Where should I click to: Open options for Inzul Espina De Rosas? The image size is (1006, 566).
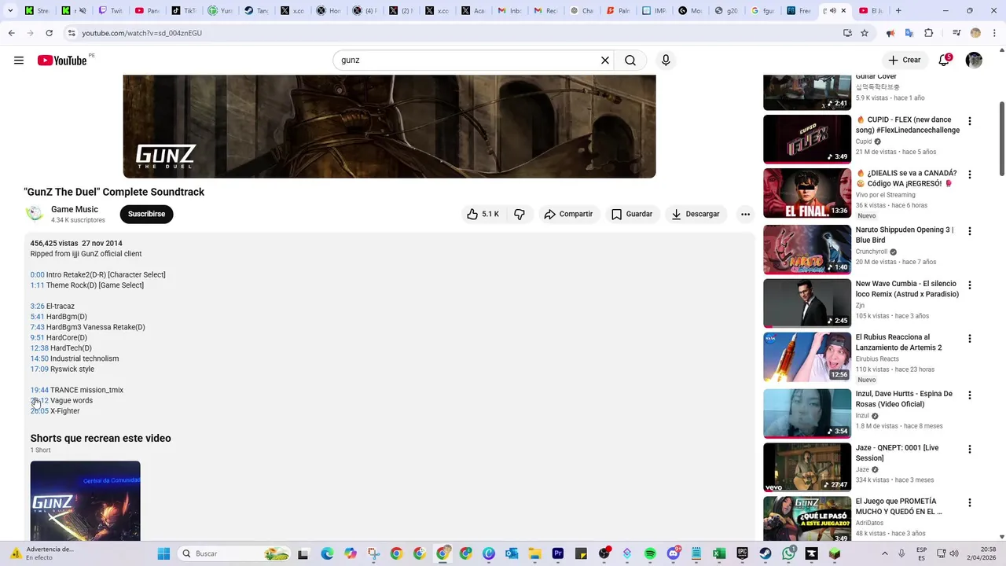(x=970, y=395)
